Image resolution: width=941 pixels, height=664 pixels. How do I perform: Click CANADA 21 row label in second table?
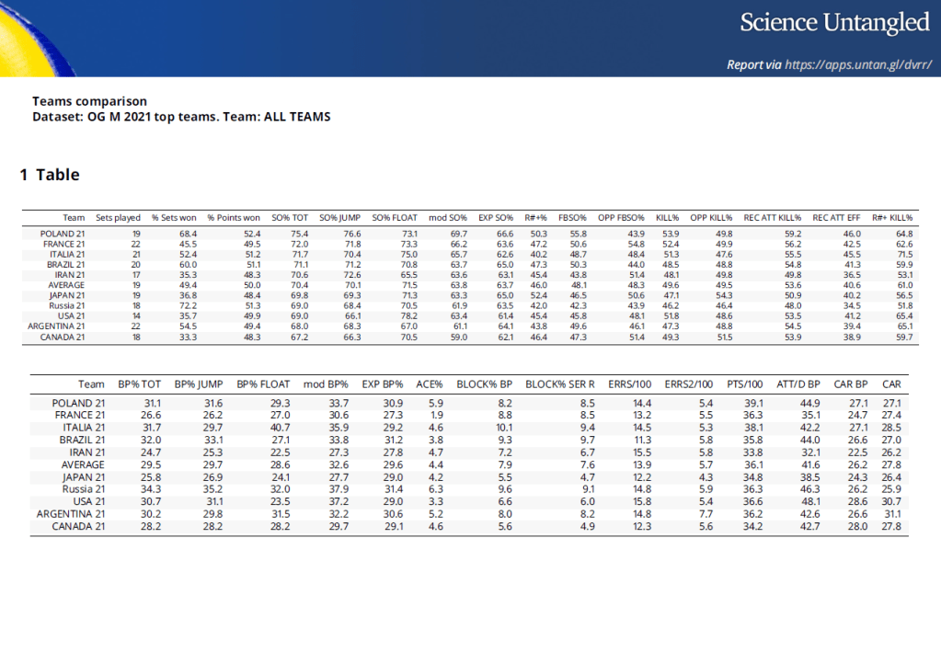78,527
